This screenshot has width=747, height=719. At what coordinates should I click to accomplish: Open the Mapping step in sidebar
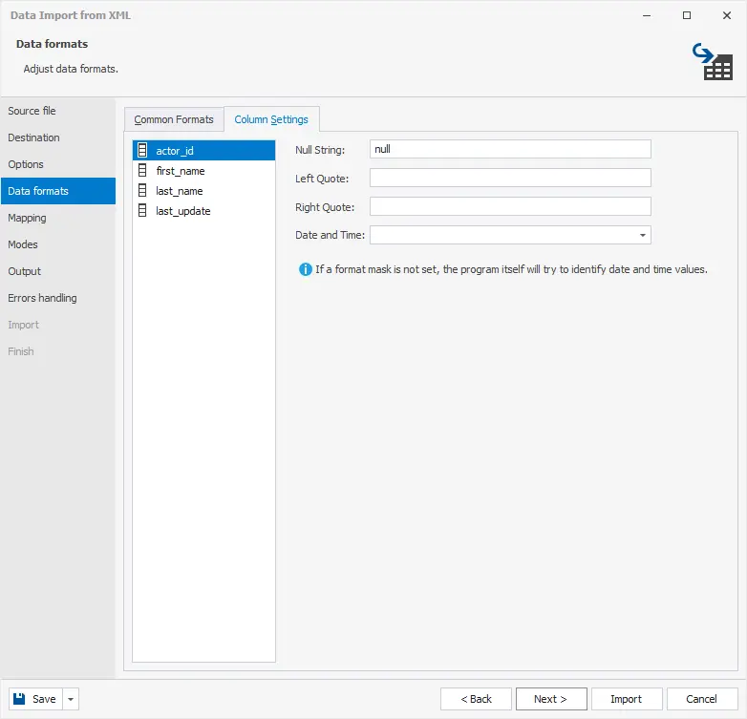[27, 218]
